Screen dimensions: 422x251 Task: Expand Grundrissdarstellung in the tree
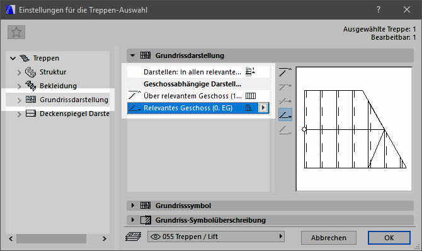click(x=19, y=100)
